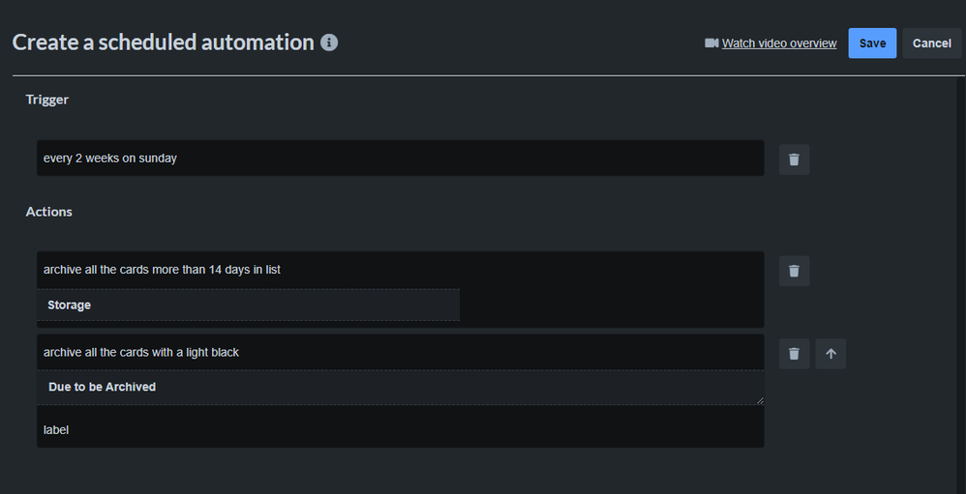Click the Trigger section heading
966x494 pixels.
tap(47, 100)
